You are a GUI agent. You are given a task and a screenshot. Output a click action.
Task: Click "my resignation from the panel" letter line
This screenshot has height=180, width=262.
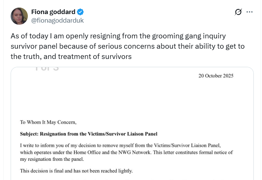(x=52, y=159)
